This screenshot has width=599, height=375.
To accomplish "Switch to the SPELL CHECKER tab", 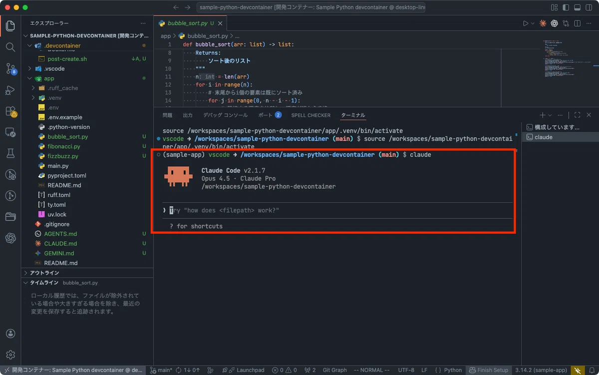I will coord(311,115).
